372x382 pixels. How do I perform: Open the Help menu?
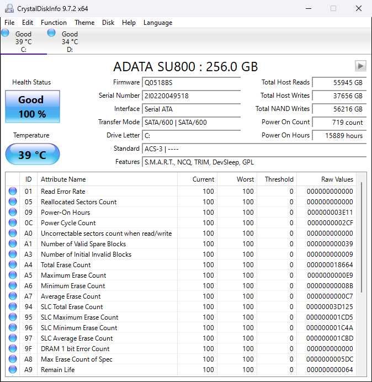coord(129,23)
